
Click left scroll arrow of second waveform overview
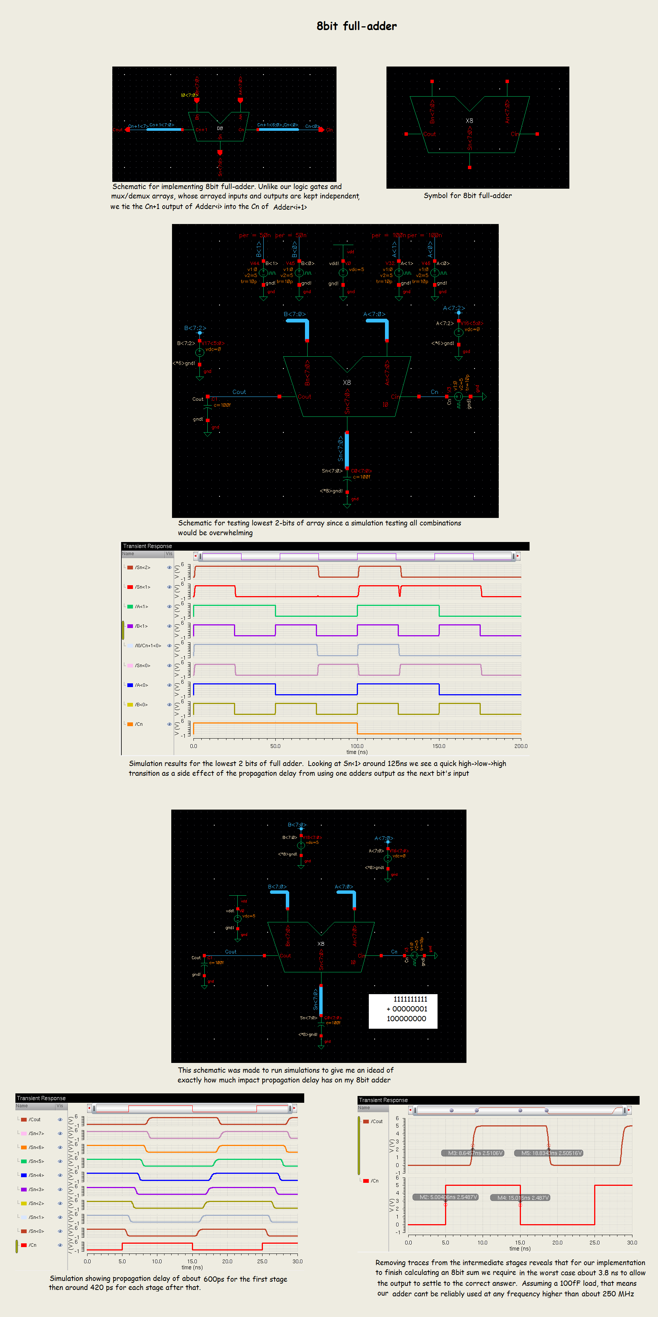(x=89, y=1108)
